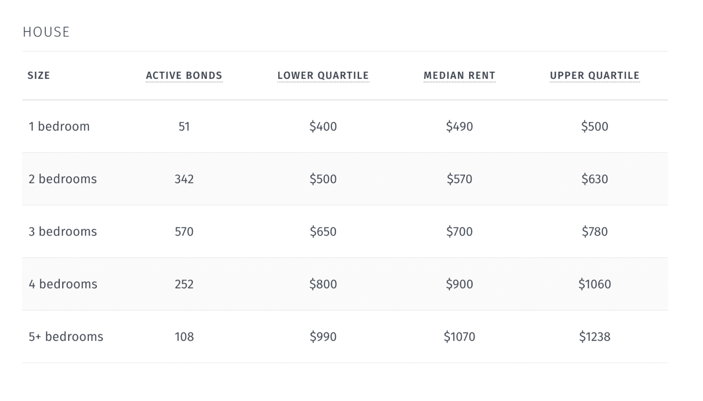703x401 pixels.
Task: Select the 1 bedroom row label
Action: point(59,126)
